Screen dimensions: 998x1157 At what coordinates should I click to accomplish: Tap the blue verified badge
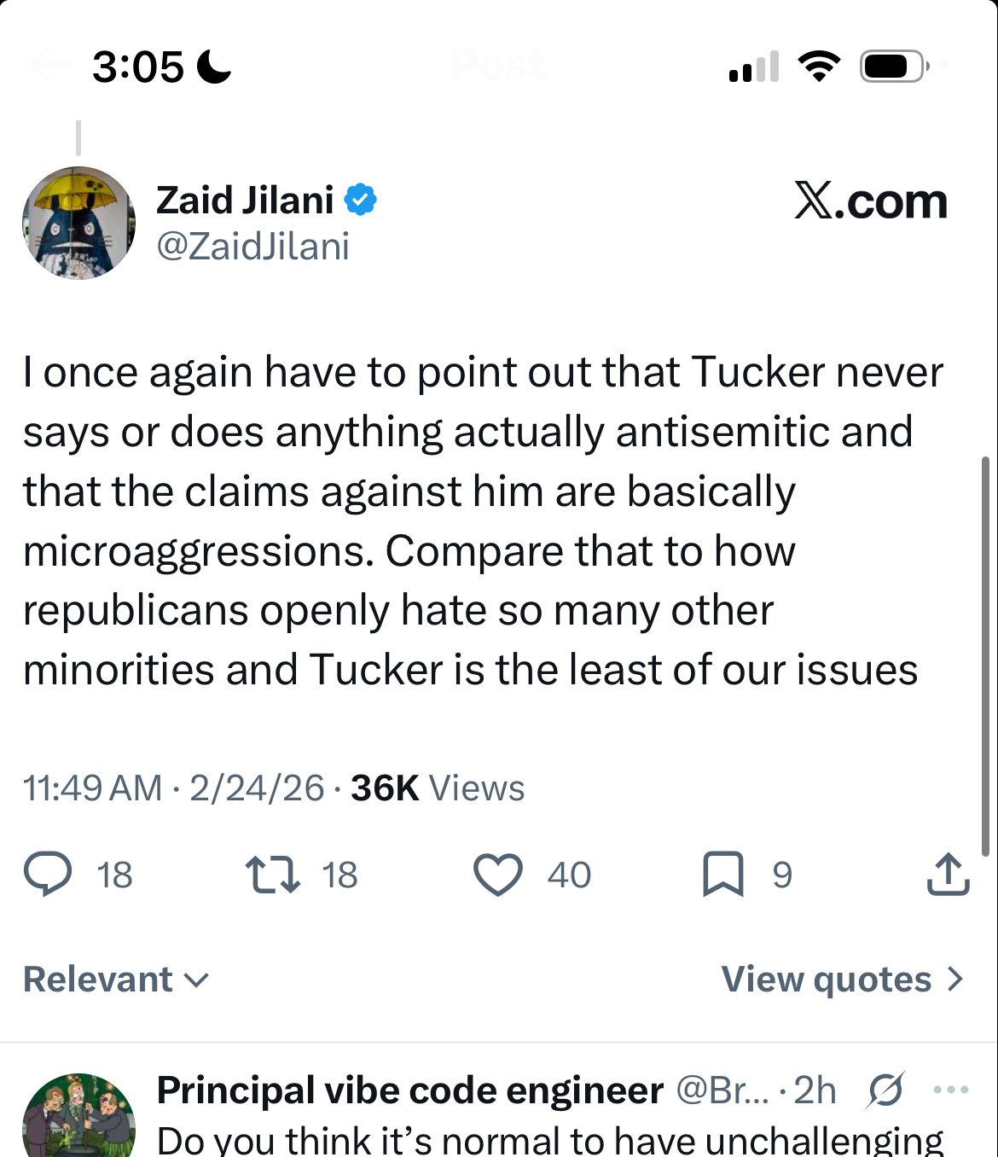point(360,200)
